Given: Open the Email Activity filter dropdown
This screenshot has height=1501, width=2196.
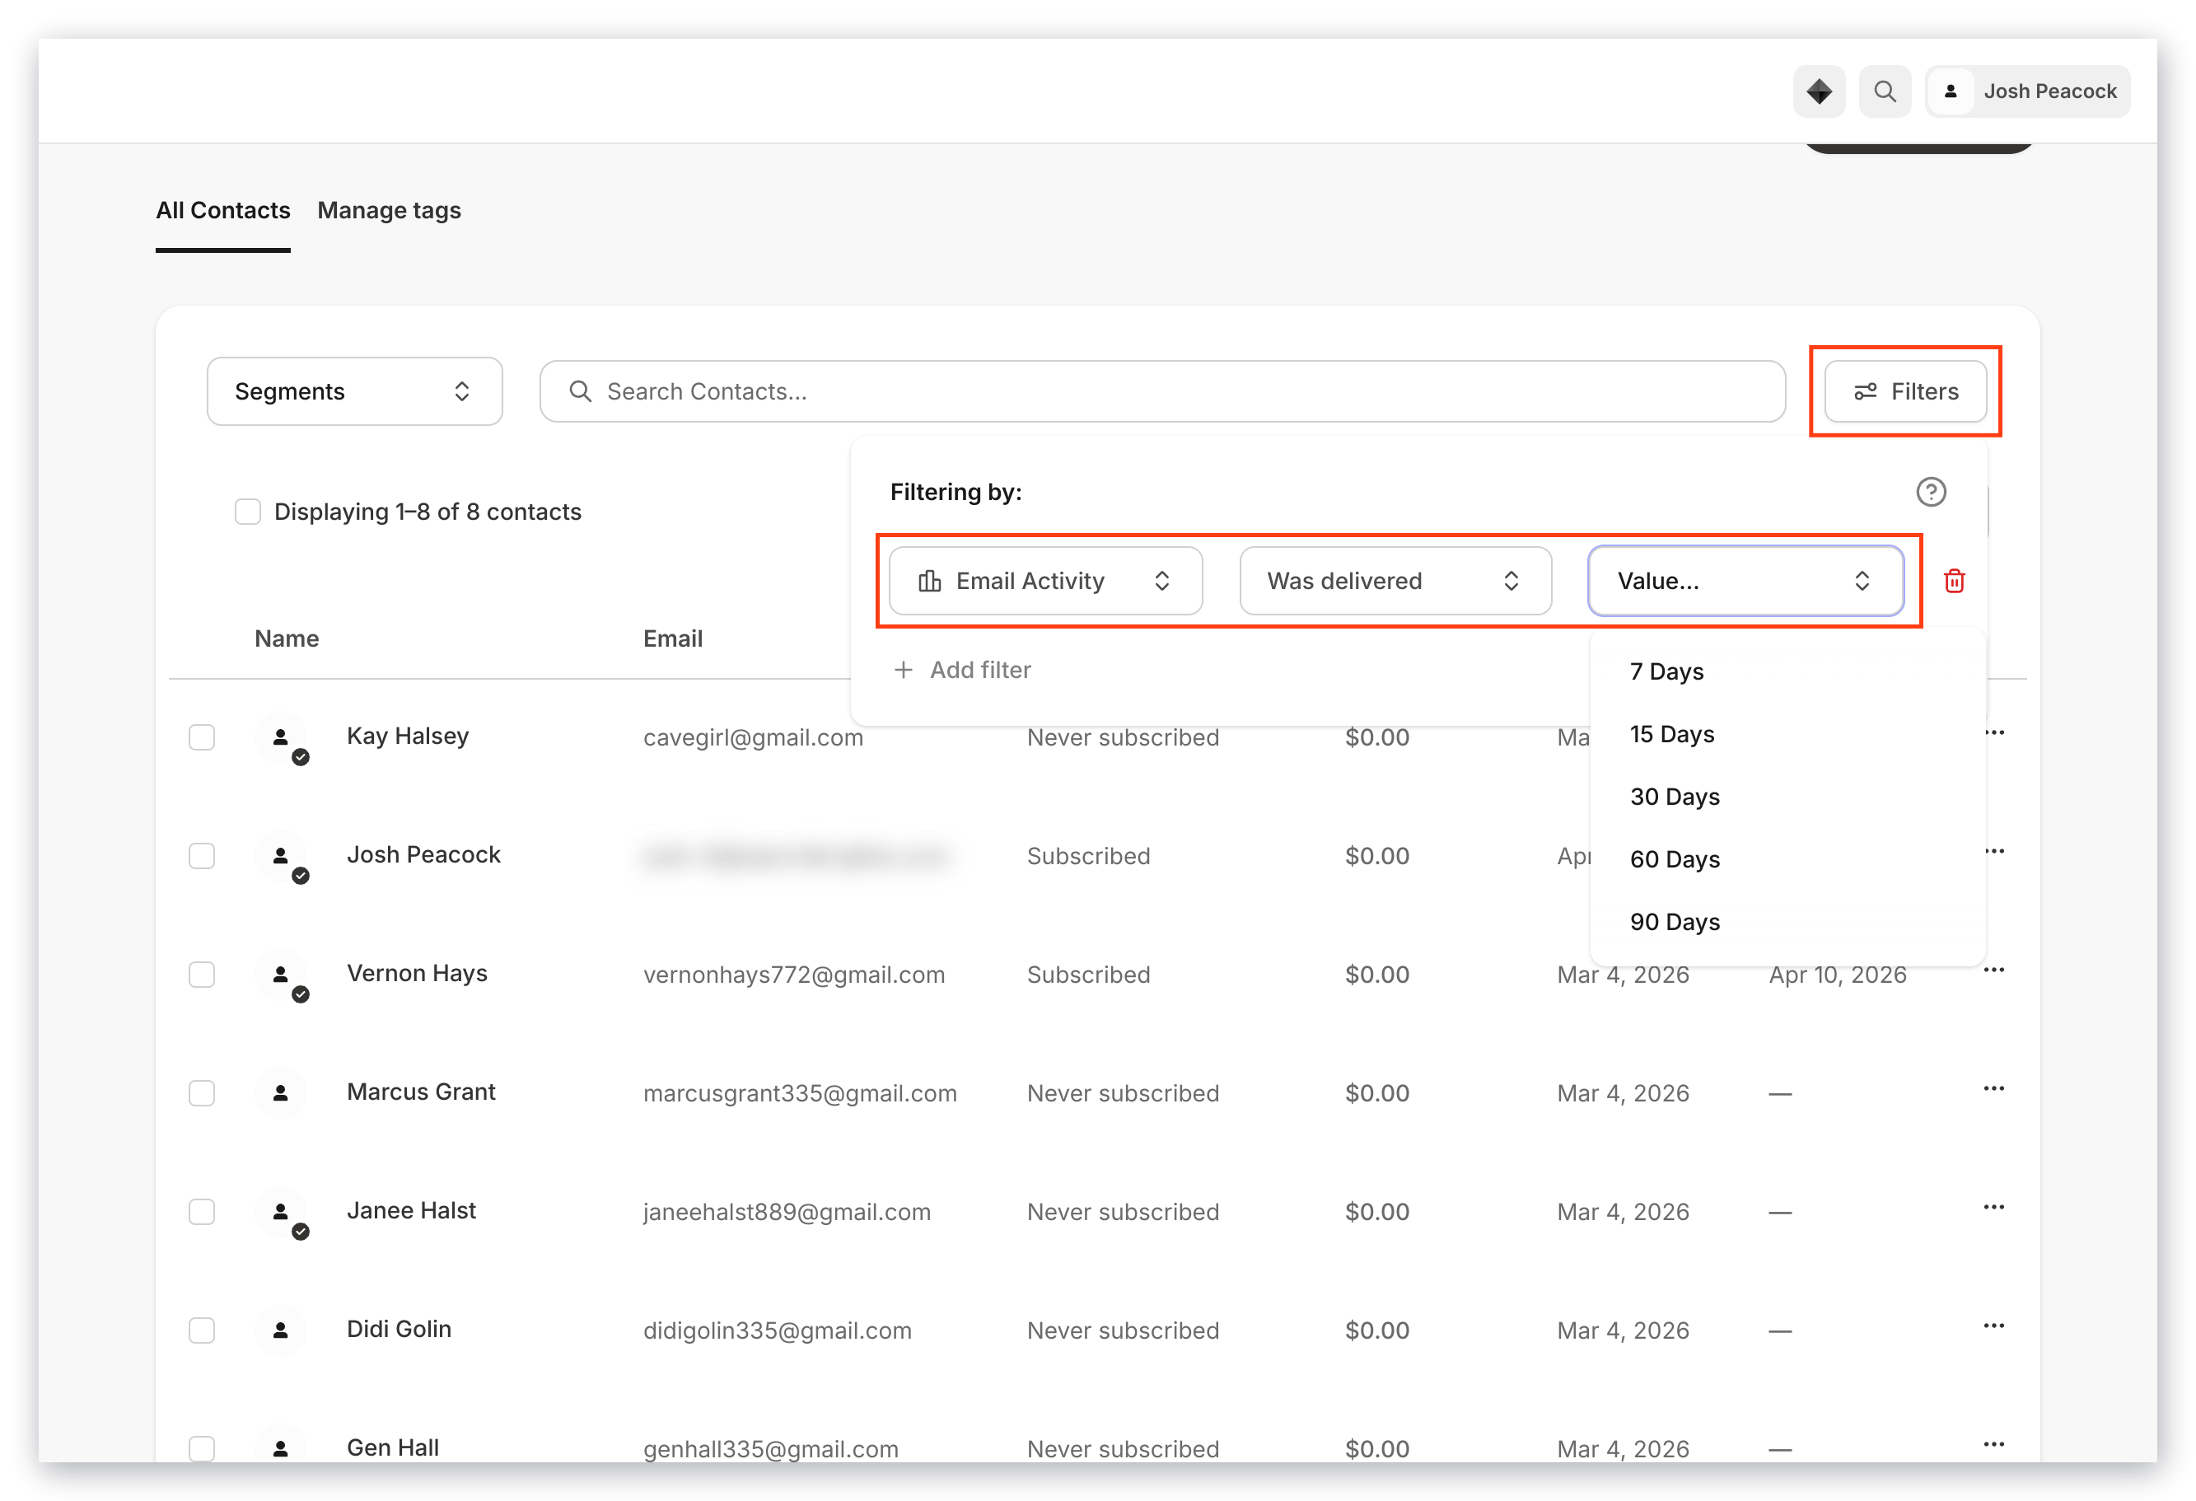Looking at the screenshot, I should [1045, 580].
